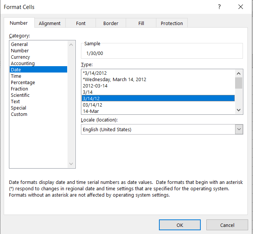Click the Cancel button
The height and width of the screenshot is (234, 253).
pyautogui.click(x=227, y=225)
